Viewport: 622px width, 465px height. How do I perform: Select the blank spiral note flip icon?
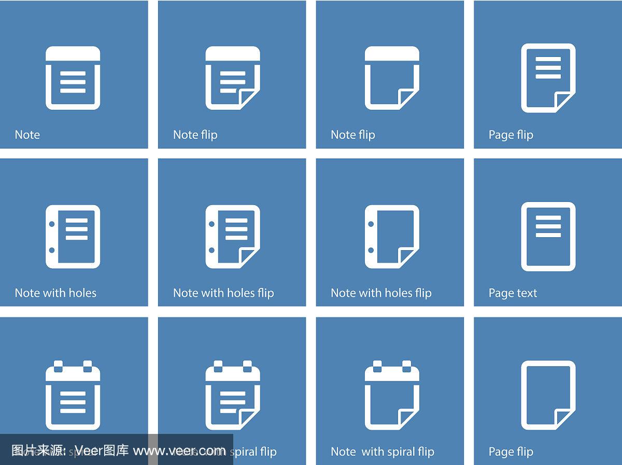(x=392, y=396)
